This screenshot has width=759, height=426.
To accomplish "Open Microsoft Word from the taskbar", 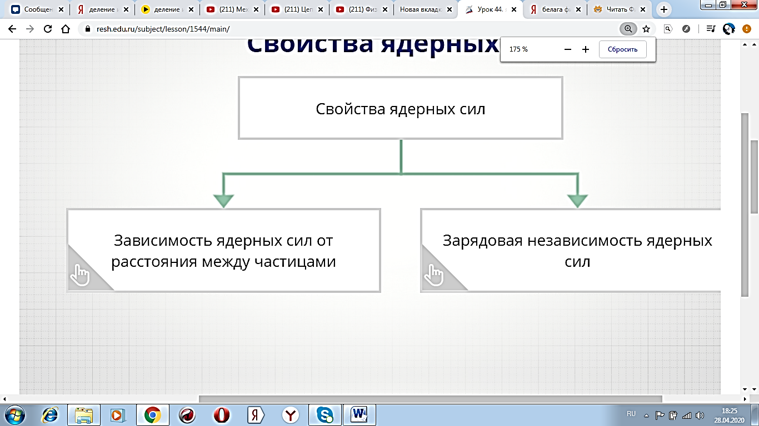I will point(360,415).
